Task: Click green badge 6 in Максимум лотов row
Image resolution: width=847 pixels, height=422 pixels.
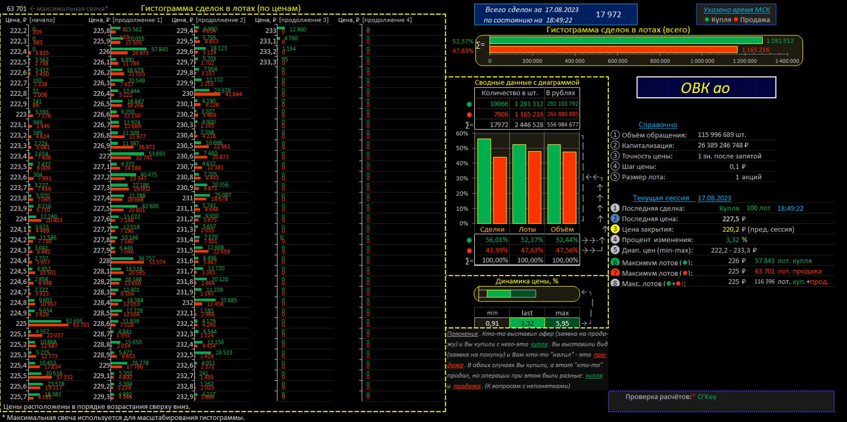Action: pos(615,262)
